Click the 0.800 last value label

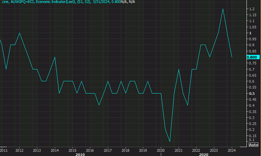(x=253, y=57)
